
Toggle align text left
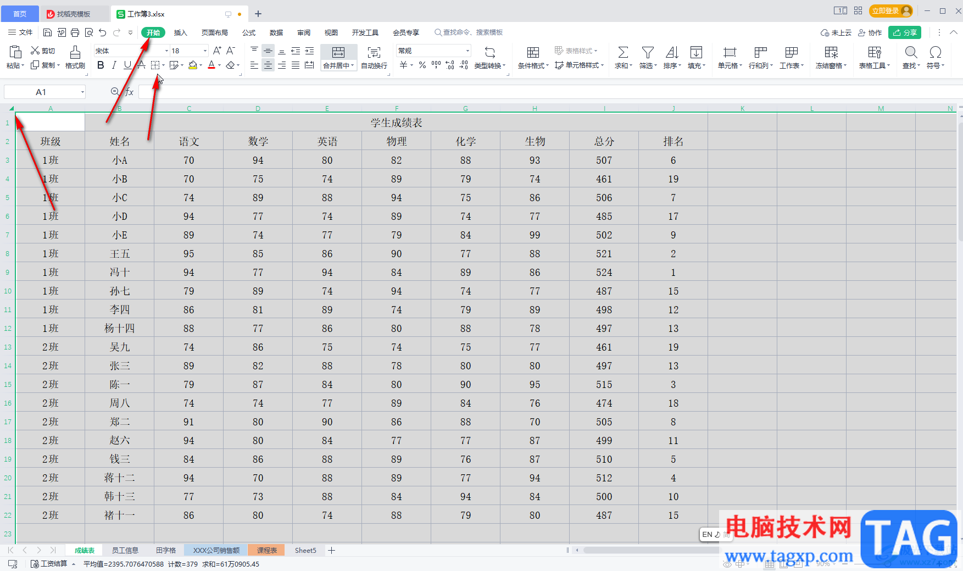coord(254,65)
